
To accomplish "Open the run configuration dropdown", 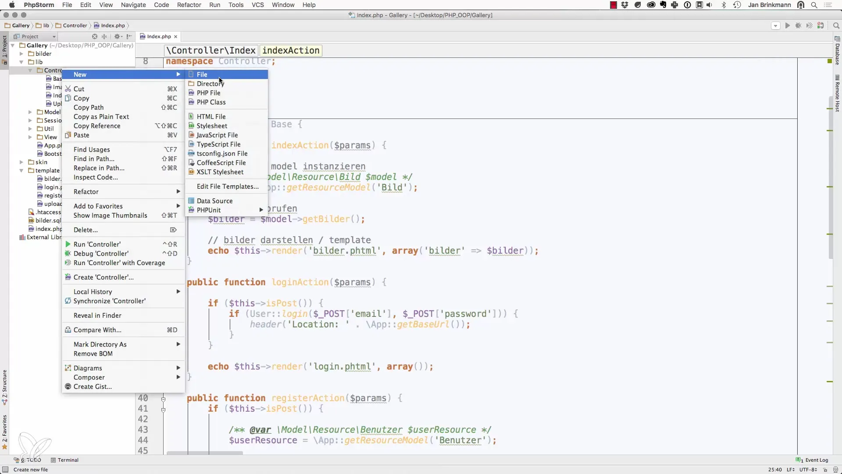I will tap(775, 26).
